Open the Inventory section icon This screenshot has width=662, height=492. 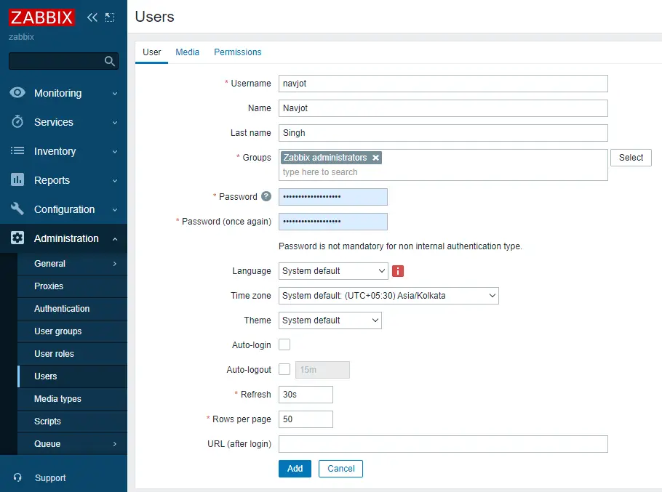tap(17, 151)
